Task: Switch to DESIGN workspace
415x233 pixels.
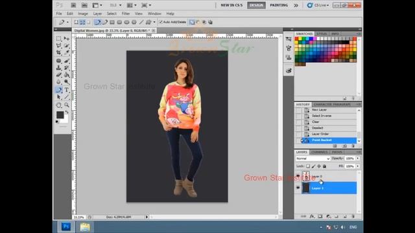Action: tap(256, 5)
